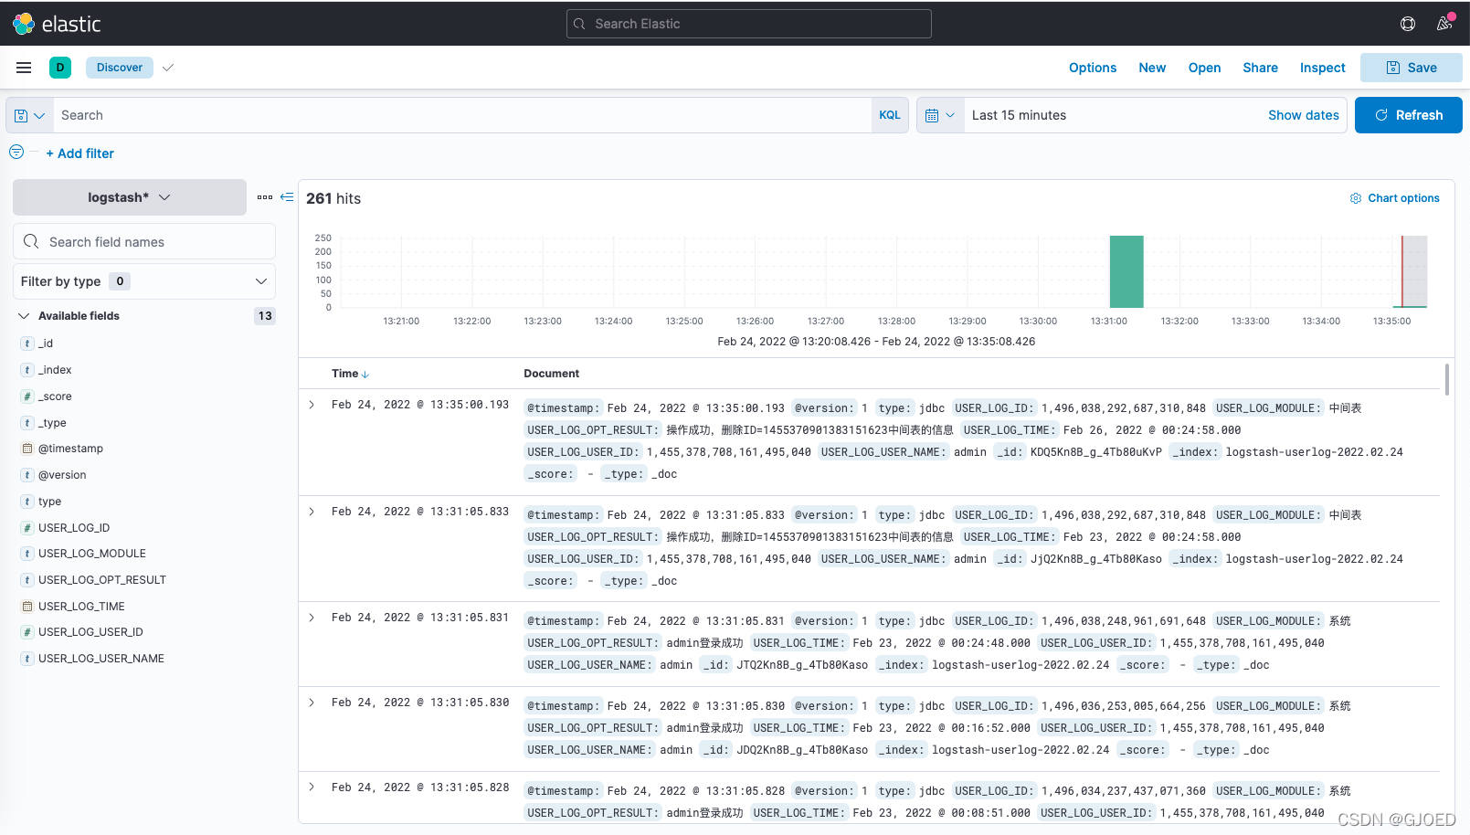Image resolution: width=1470 pixels, height=835 pixels.
Task: Focus the Search Elastic input field
Action: coord(749,24)
